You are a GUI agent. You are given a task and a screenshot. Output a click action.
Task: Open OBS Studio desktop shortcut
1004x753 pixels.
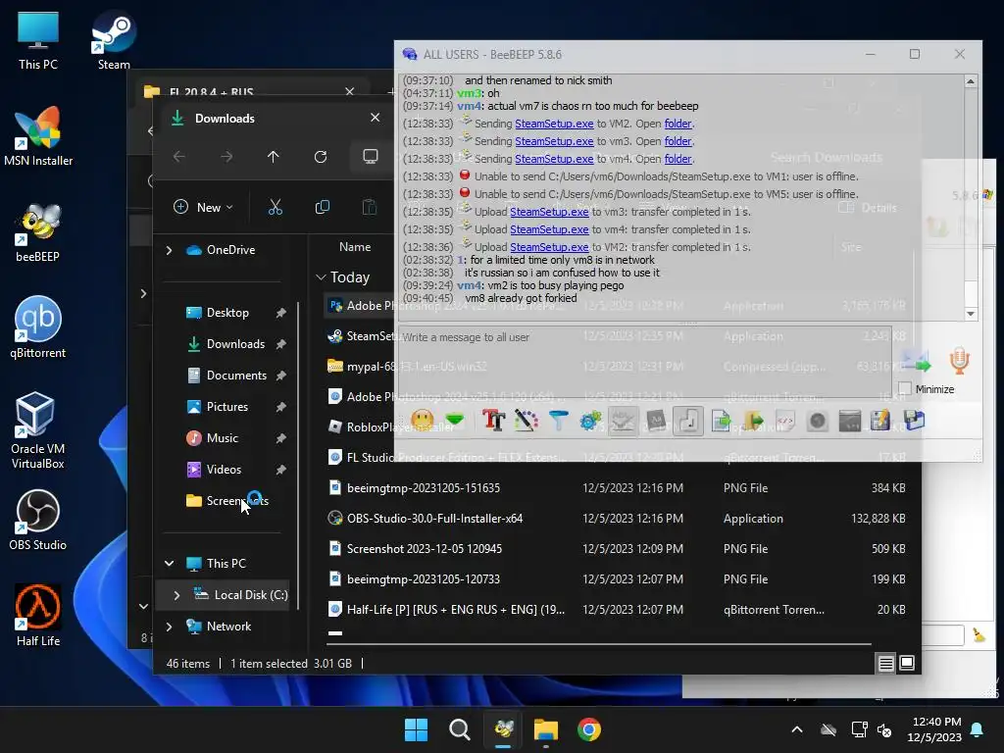38,520
